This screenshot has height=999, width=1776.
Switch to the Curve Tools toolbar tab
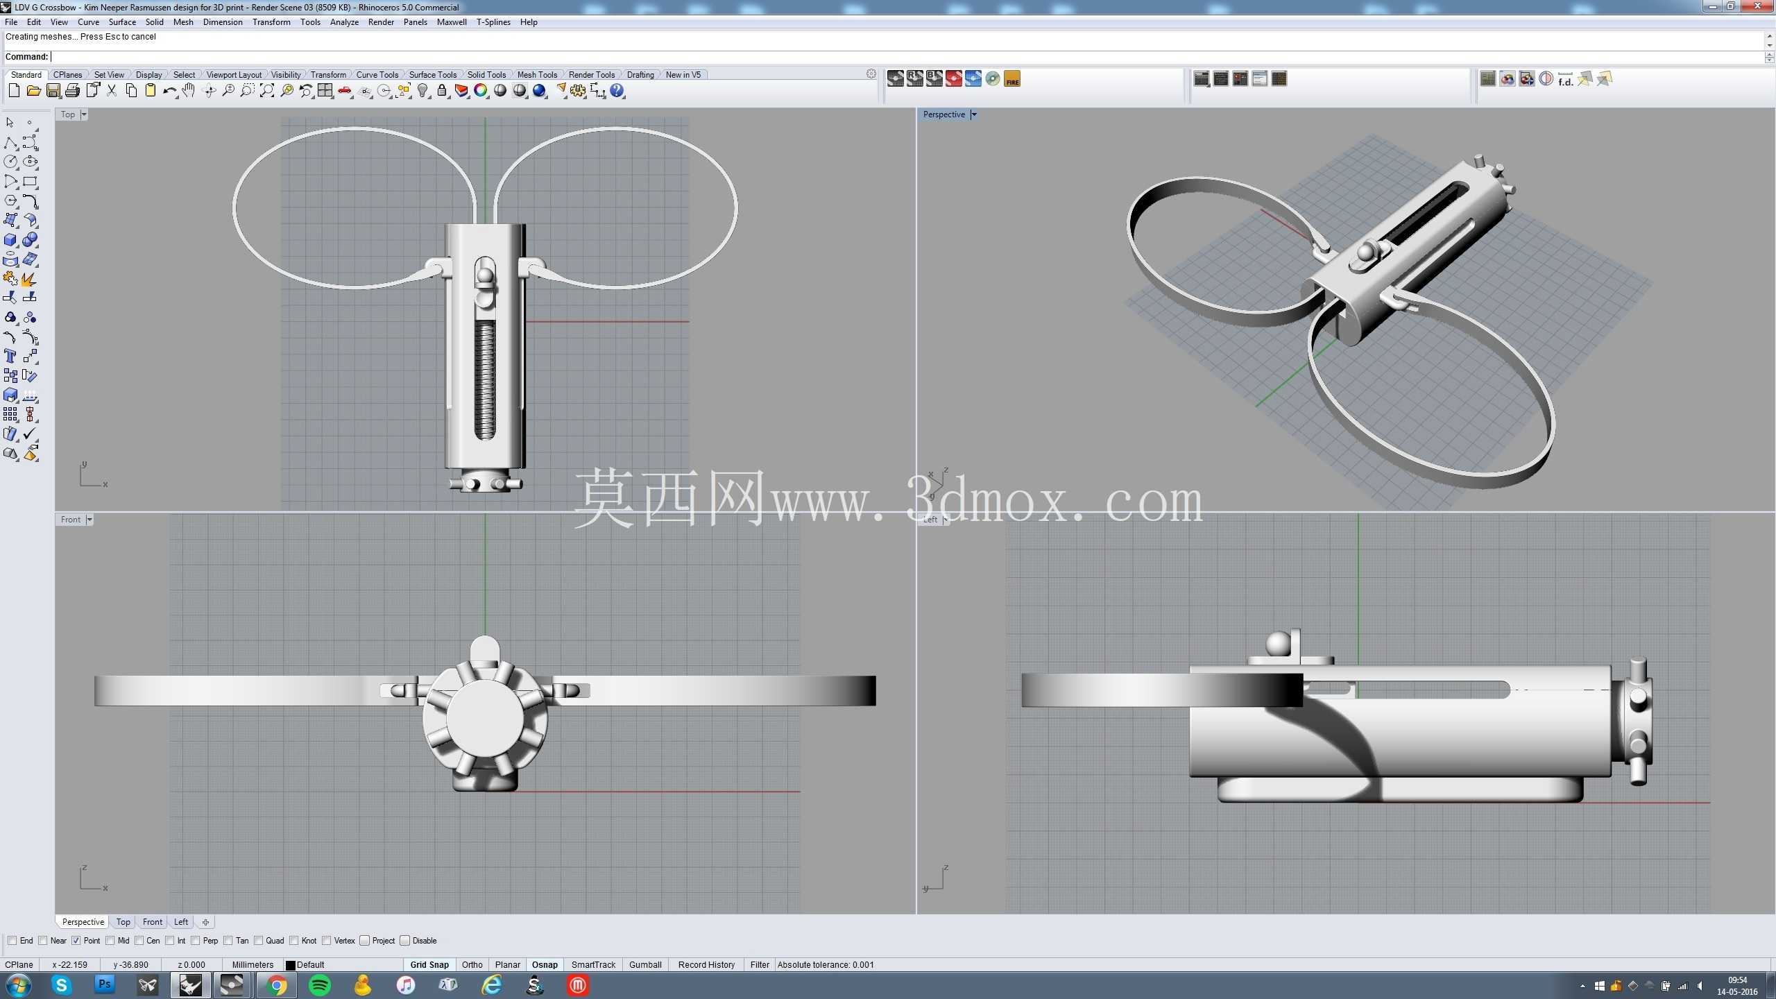377,75
